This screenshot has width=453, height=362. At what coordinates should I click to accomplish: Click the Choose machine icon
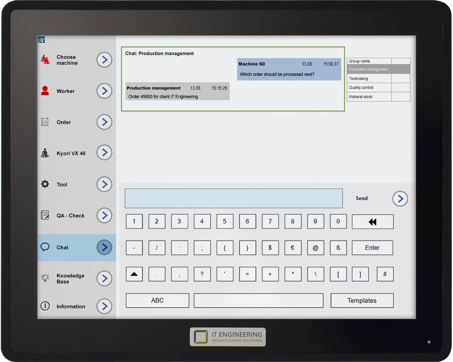45,60
